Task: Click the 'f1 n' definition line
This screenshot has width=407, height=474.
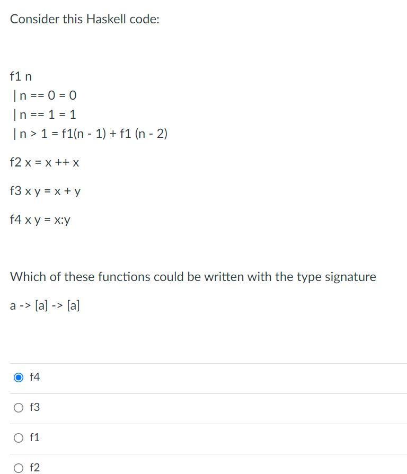Action: click(21, 76)
